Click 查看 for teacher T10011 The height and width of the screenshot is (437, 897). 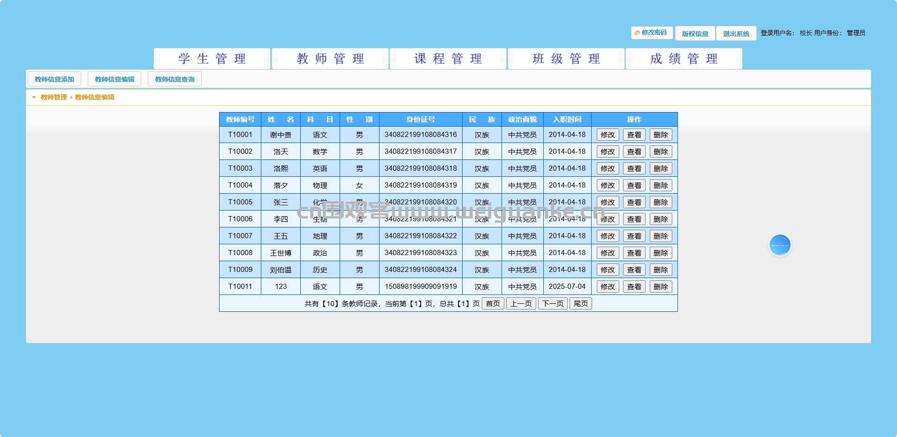pyautogui.click(x=634, y=286)
